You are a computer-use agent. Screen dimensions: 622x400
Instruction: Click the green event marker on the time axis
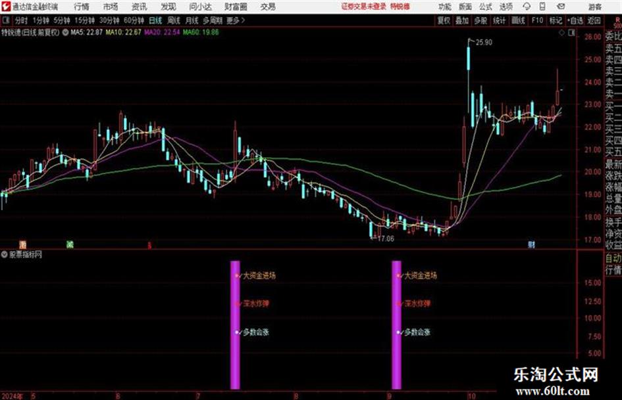pyautogui.click(x=70, y=245)
